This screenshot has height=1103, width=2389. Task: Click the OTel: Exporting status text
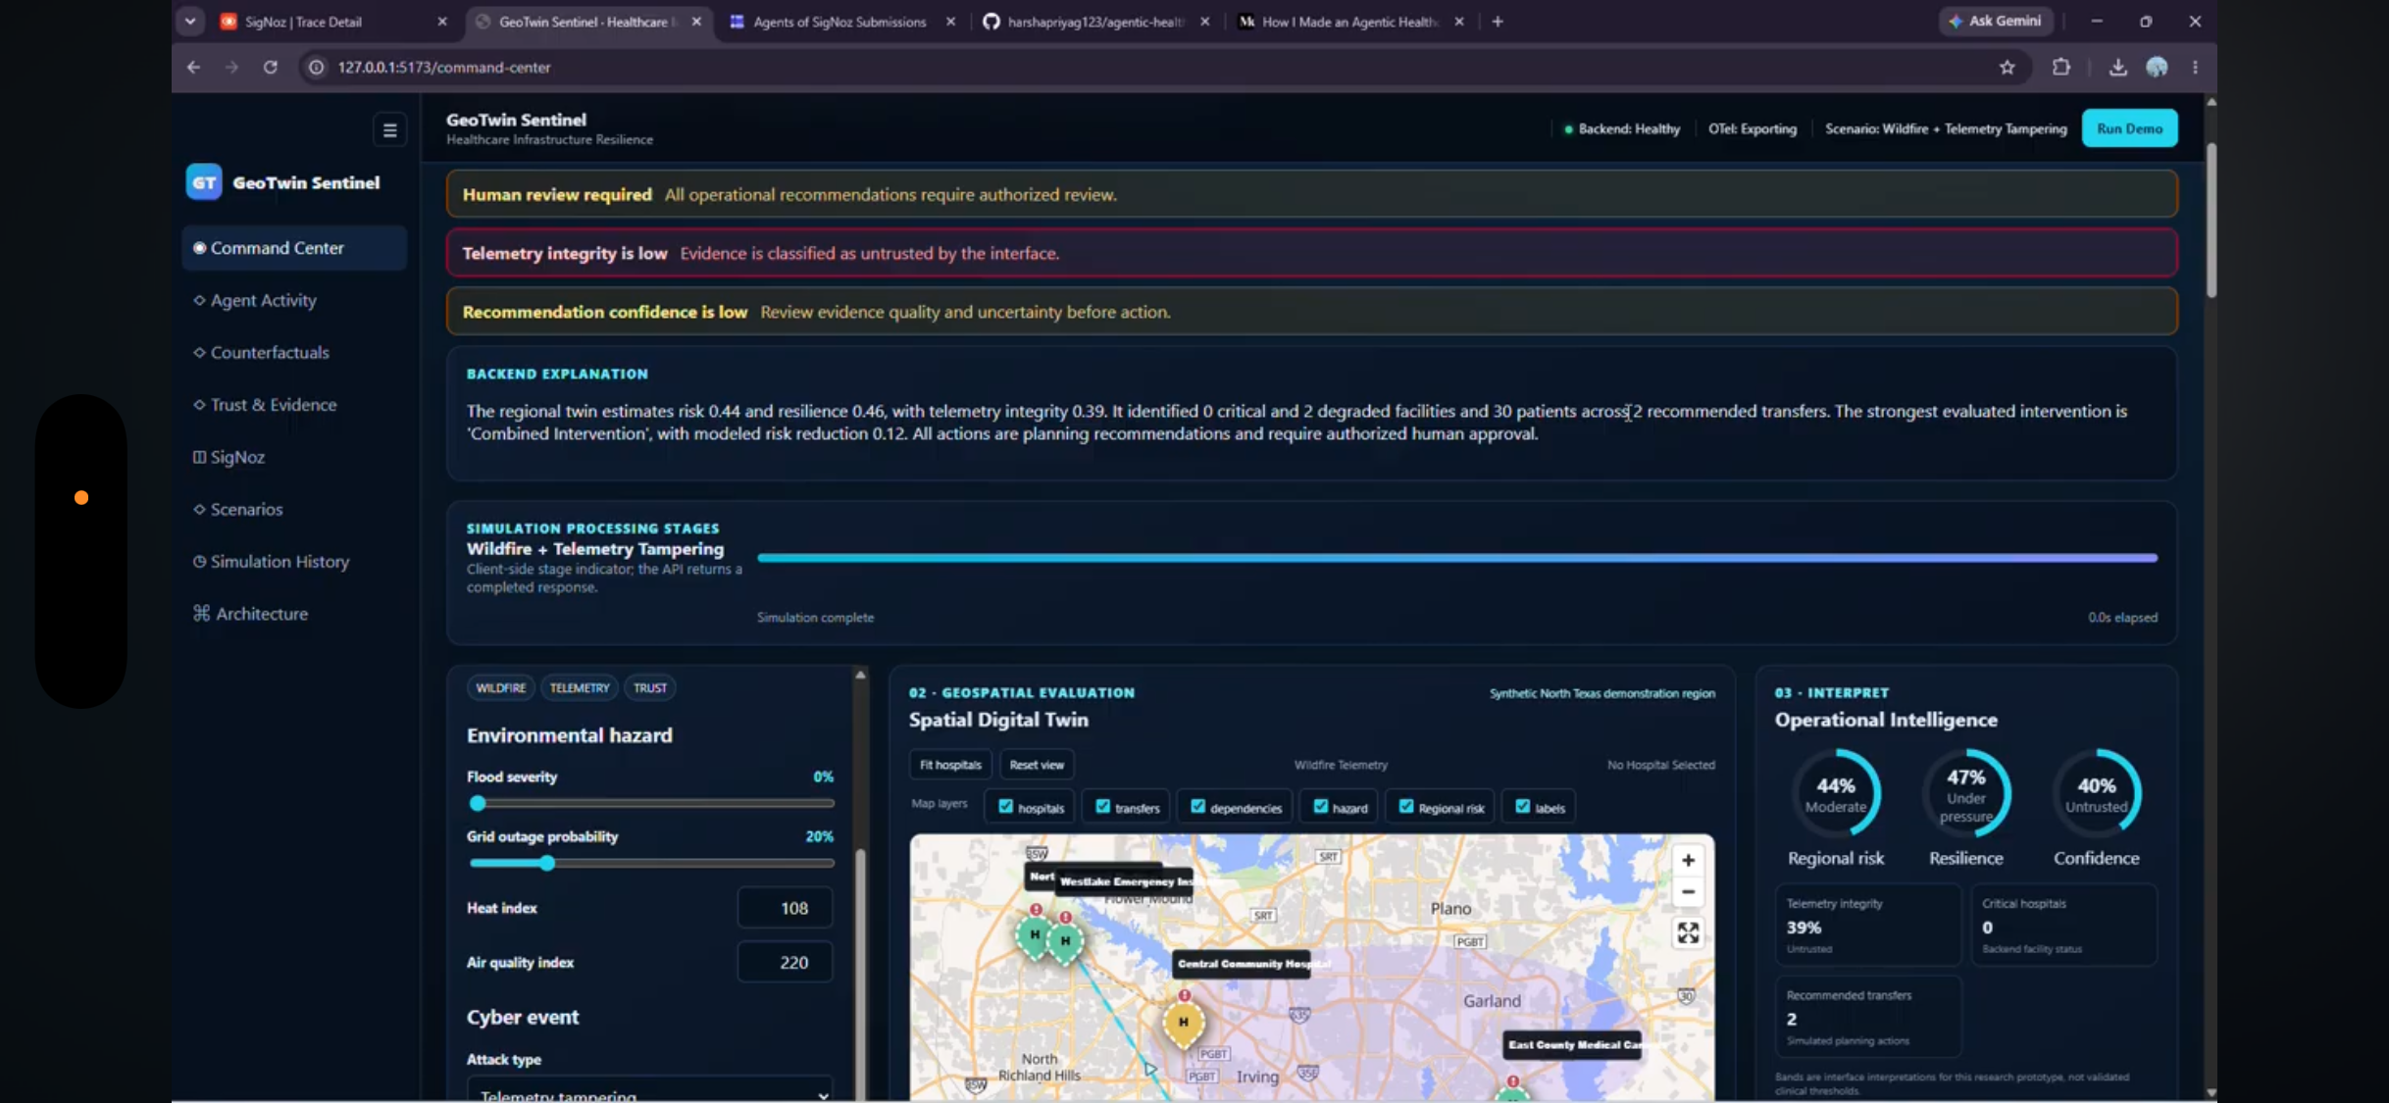[x=1753, y=128]
